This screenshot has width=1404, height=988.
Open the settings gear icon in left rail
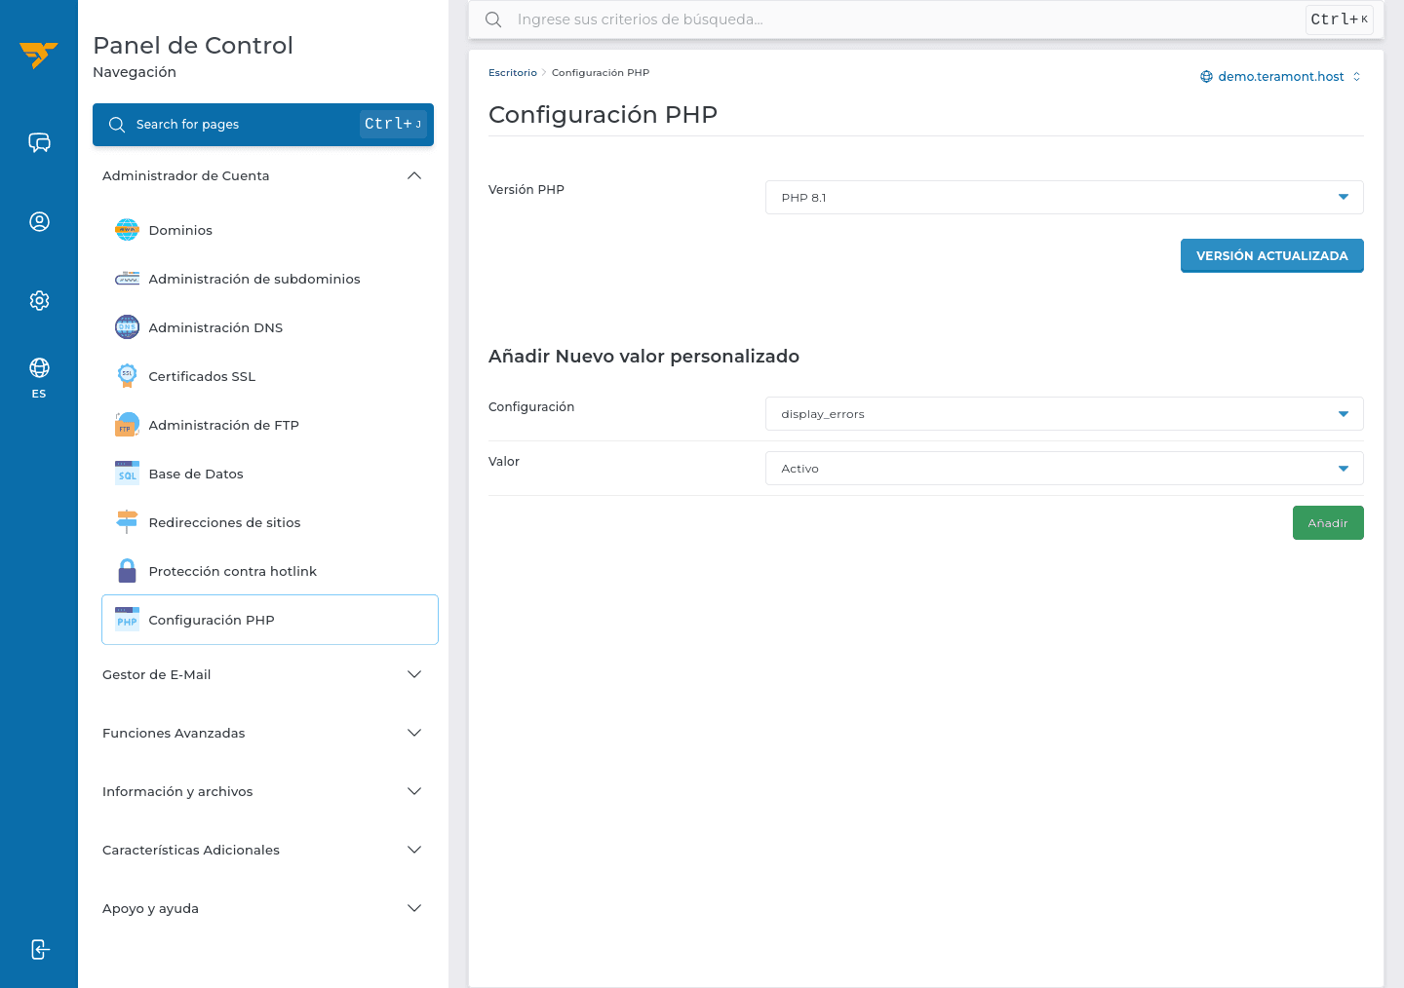(39, 300)
